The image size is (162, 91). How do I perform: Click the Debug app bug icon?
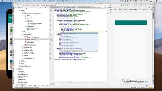point(128,5)
